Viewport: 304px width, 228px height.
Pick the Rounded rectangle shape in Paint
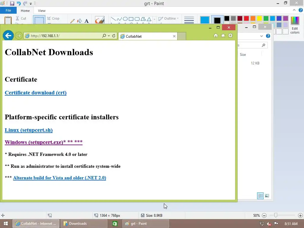pos(137,19)
